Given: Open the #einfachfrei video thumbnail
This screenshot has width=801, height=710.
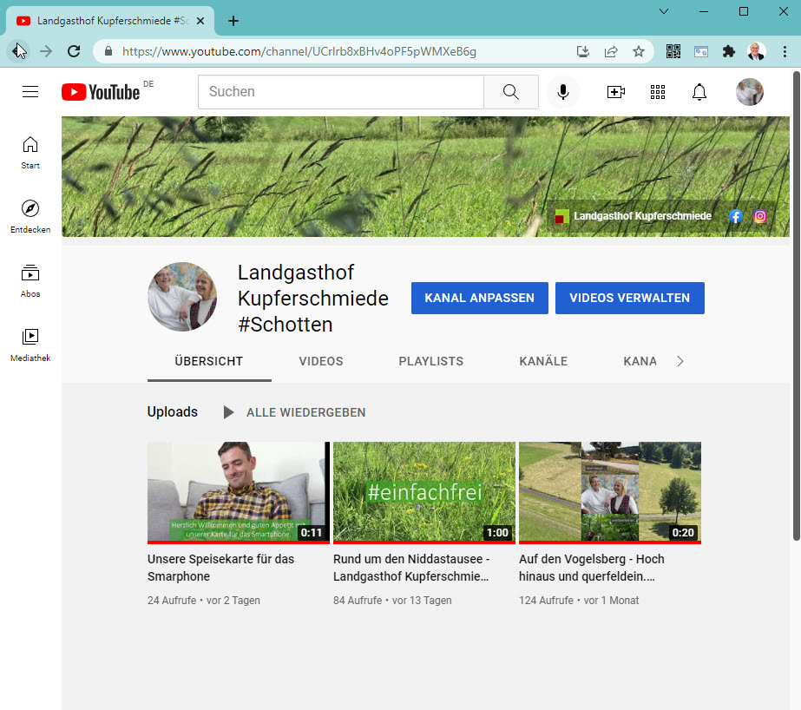Looking at the screenshot, I should tap(424, 492).
